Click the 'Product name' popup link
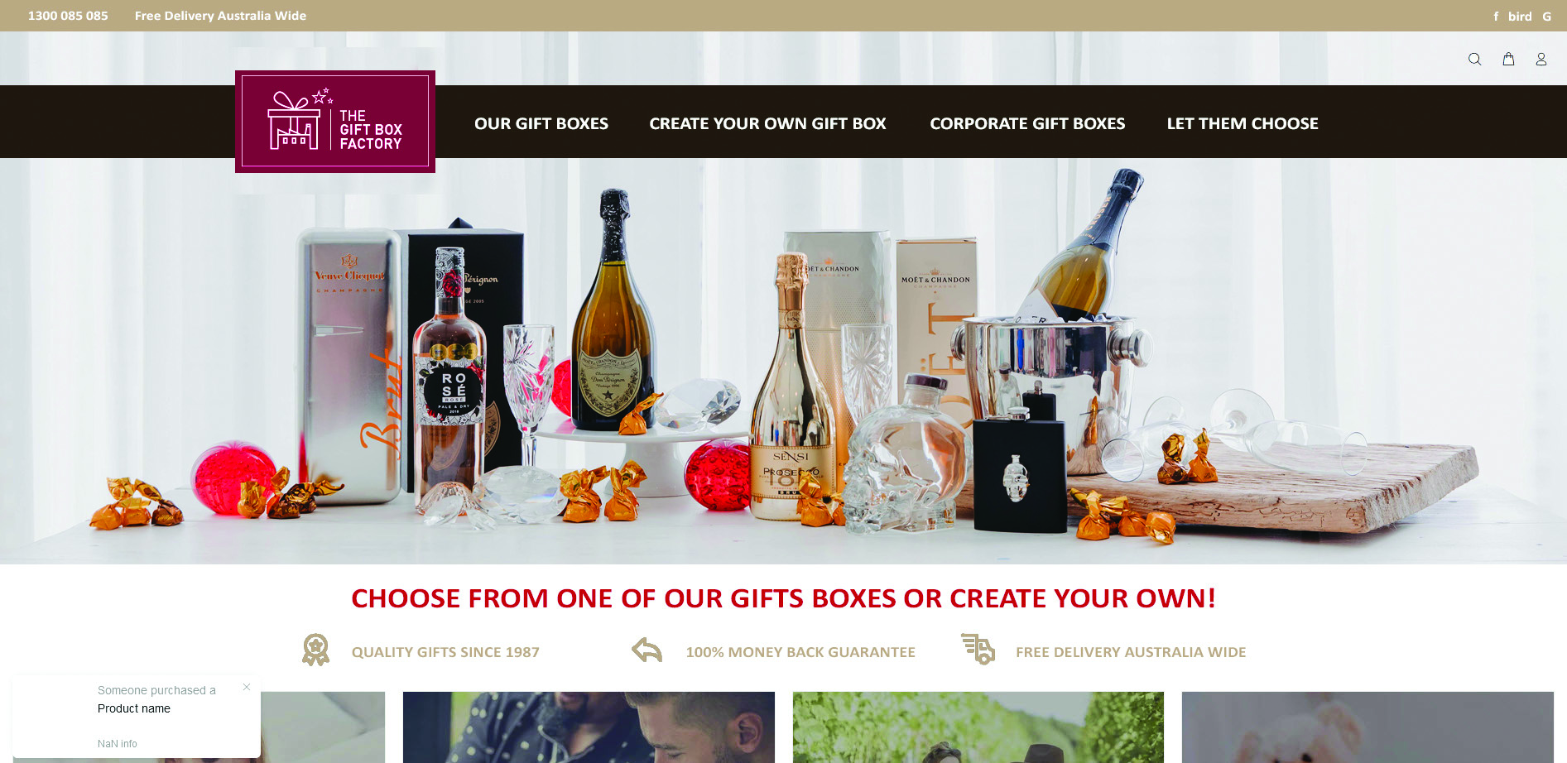The height and width of the screenshot is (763, 1567). 134,708
